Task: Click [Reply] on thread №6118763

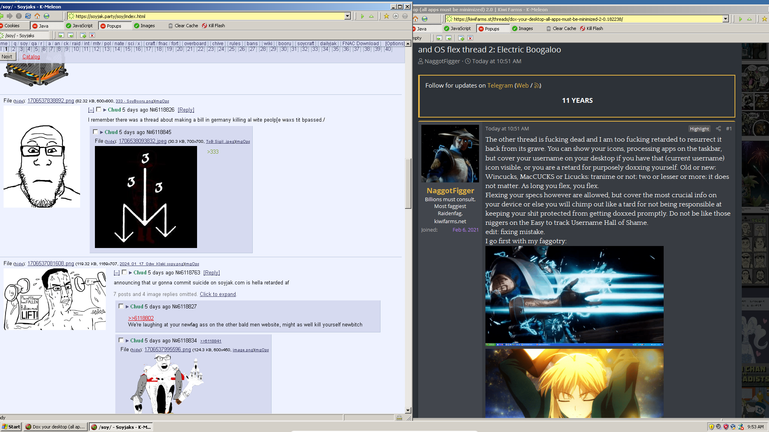Action: point(211,273)
